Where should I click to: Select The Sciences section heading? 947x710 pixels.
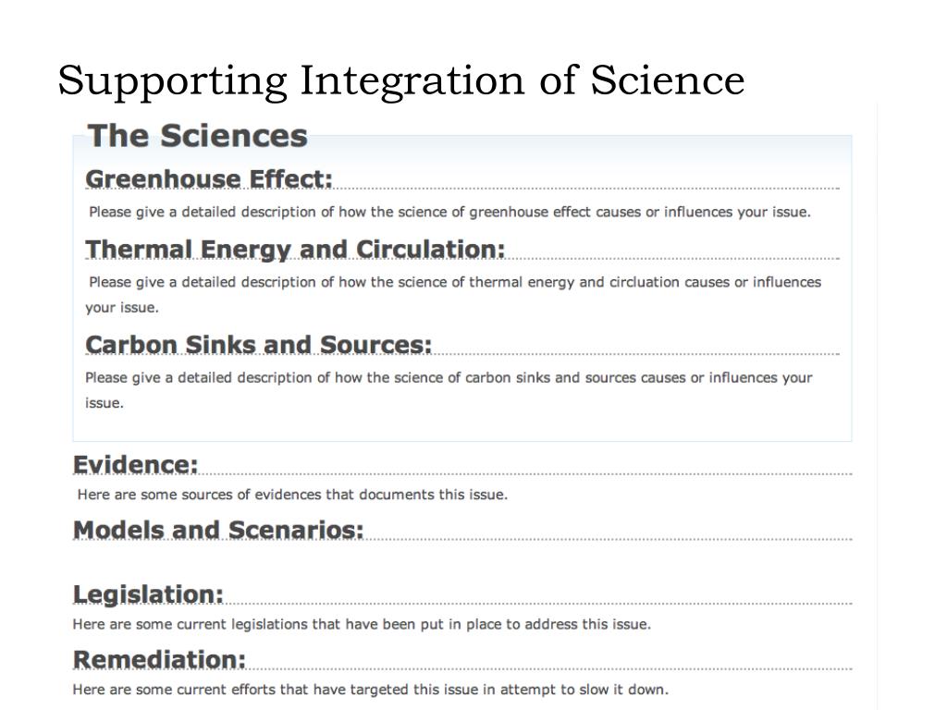coord(198,135)
